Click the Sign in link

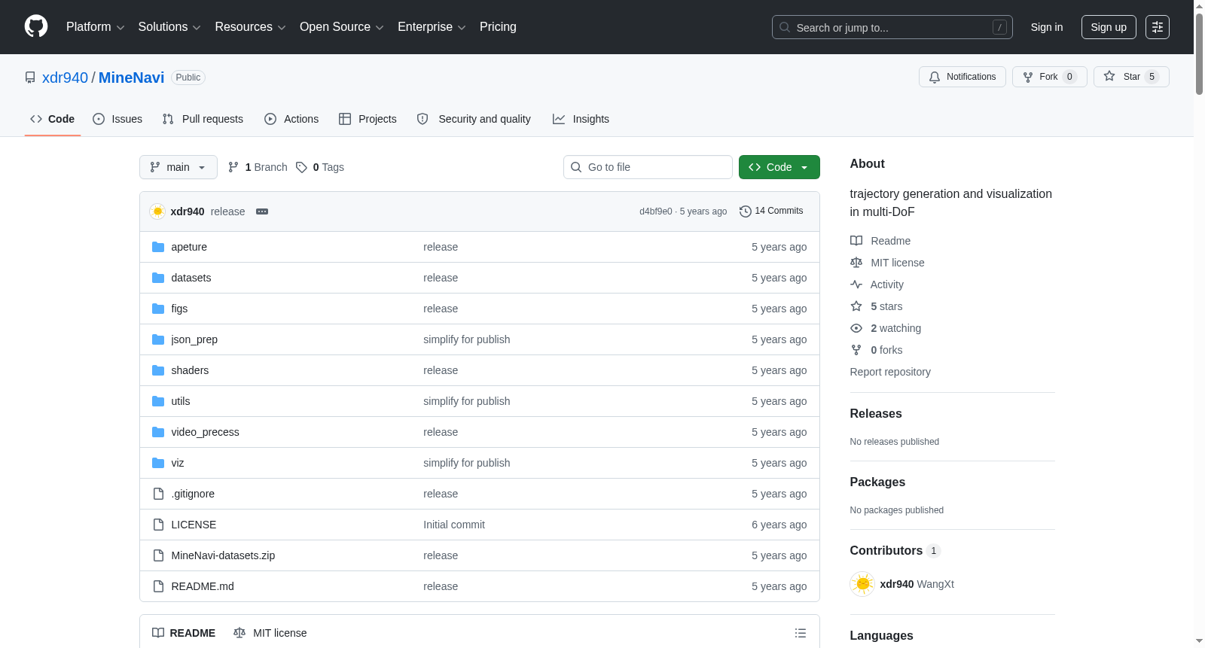[1047, 27]
